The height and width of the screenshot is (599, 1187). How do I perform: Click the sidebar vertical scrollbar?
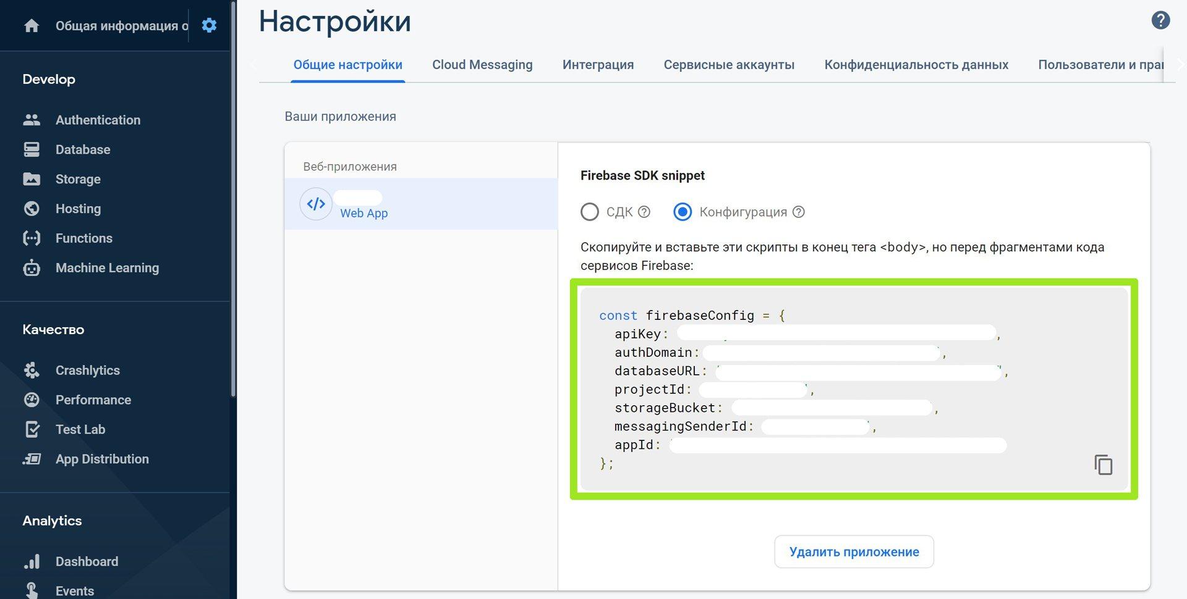(233, 198)
